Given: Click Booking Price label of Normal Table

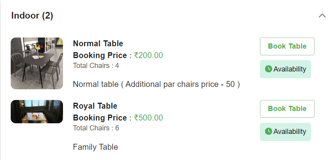Looking at the screenshot, I should point(100,55).
